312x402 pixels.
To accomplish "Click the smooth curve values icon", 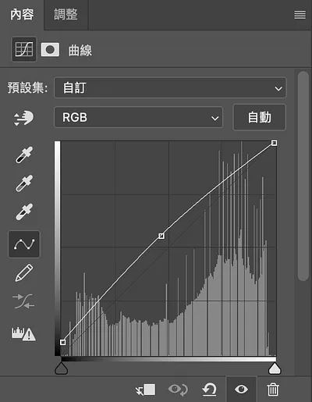I will [23, 301].
